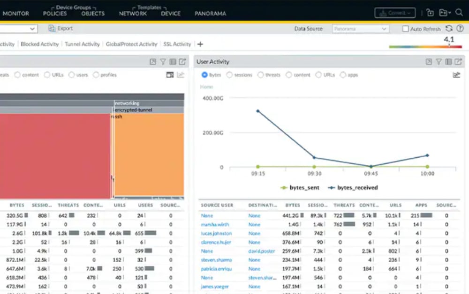Select sessions radio button in User Activity
This screenshot has width=469, height=294.
point(229,75)
